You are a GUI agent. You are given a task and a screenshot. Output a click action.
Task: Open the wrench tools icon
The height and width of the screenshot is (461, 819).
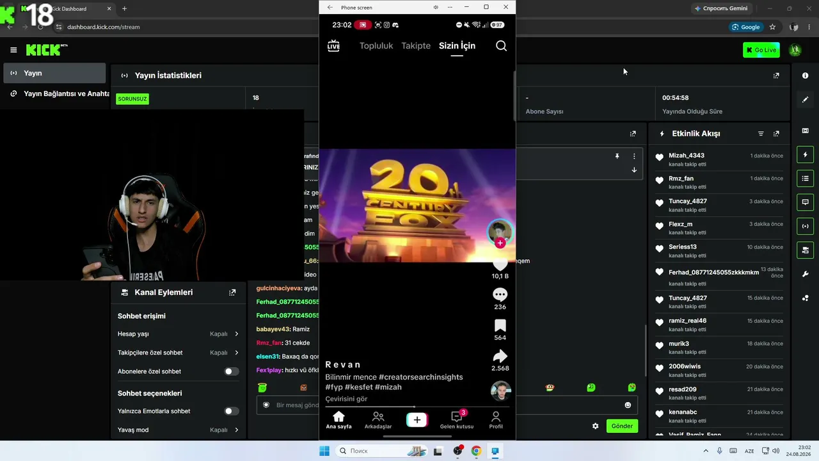tap(805, 274)
